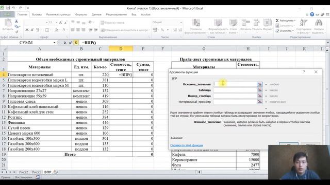Decrease the font size with the small A icon
This screenshot has height=185, width=330.
tap(65, 23)
